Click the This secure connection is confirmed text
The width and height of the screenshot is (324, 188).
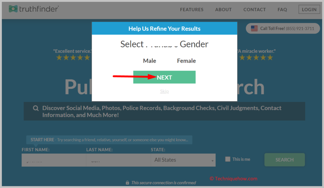[164, 183]
